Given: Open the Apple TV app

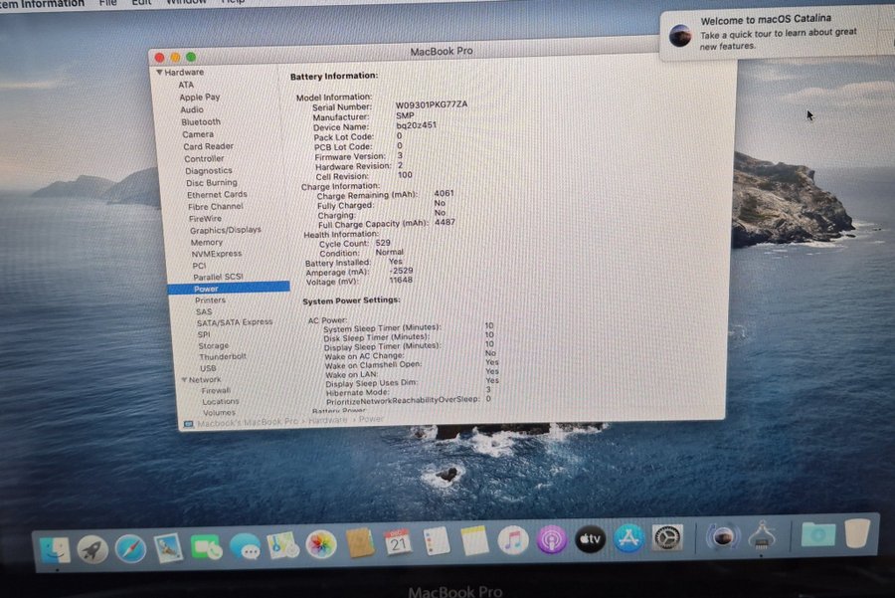Looking at the screenshot, I should 590,539.
